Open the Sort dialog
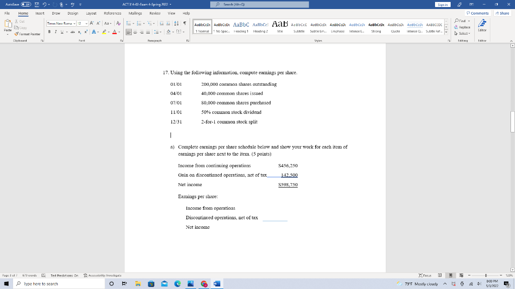515x289 pixels. pos(176,23)
